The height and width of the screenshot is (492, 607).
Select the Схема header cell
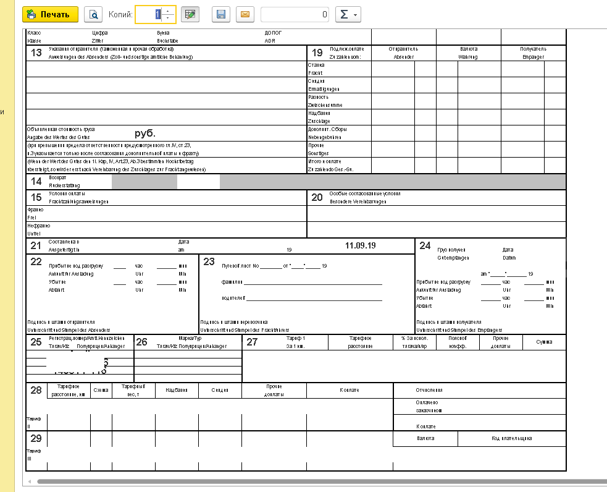101,390
